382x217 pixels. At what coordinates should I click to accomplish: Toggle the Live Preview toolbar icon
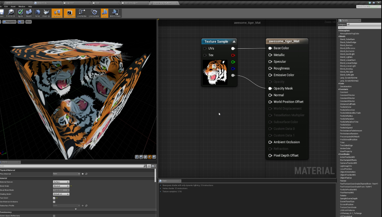[69, 13]
